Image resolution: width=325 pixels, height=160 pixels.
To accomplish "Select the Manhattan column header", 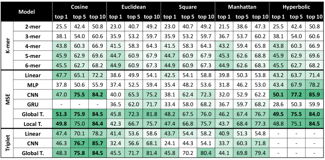I will 242,7.
